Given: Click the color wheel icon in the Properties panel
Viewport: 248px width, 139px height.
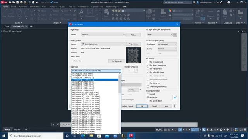Looking at the screenshot, I should point(170,11).
